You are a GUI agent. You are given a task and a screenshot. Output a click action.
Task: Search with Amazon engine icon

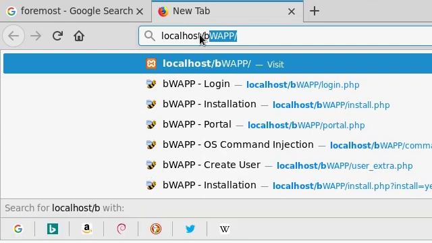87,229
